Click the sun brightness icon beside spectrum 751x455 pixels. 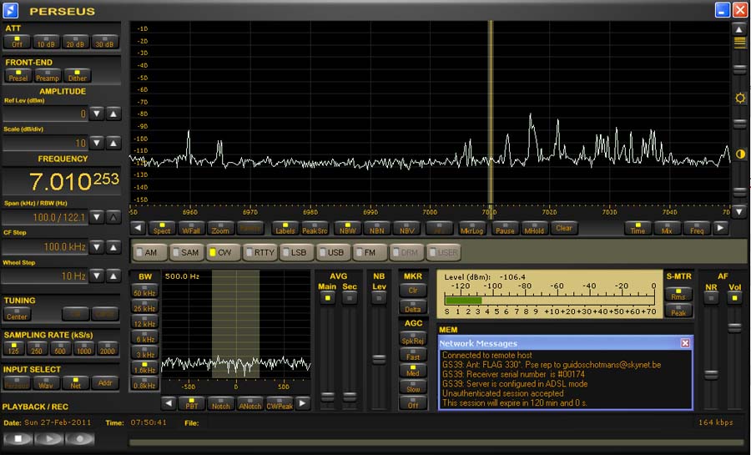coord(740,99)
